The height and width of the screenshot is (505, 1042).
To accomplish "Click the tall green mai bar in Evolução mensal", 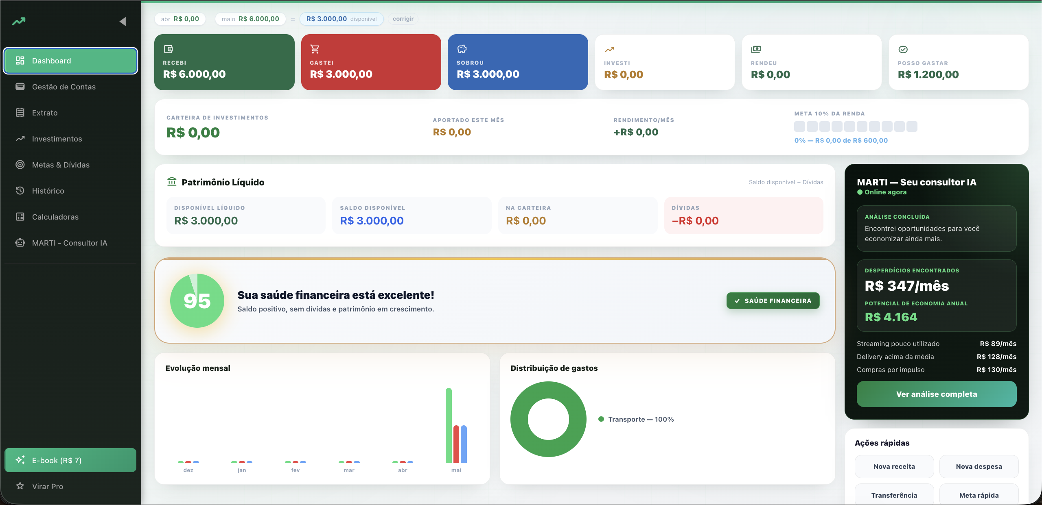I will (449, 425).
